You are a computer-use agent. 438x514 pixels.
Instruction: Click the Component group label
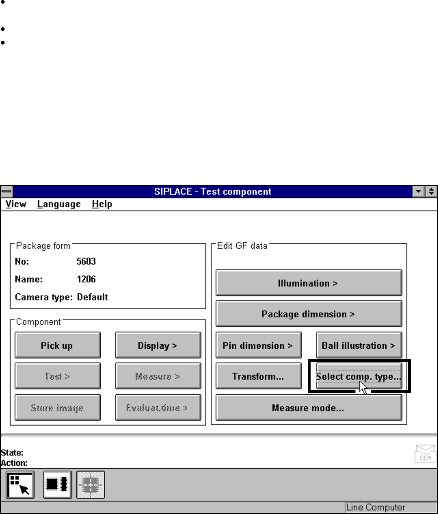38,321
